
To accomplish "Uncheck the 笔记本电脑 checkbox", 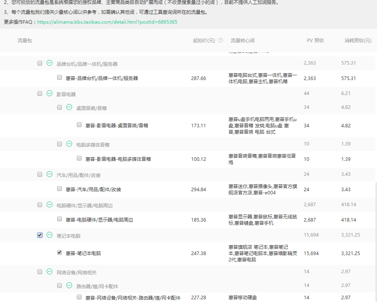I will point(39,235).
